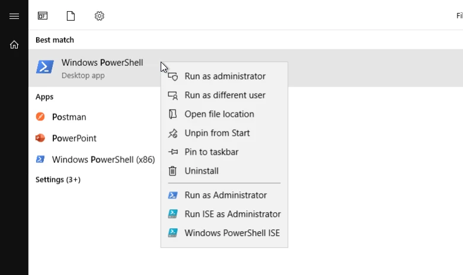
Task: Select the Settings gear filter icon
Action: (99, 15)
